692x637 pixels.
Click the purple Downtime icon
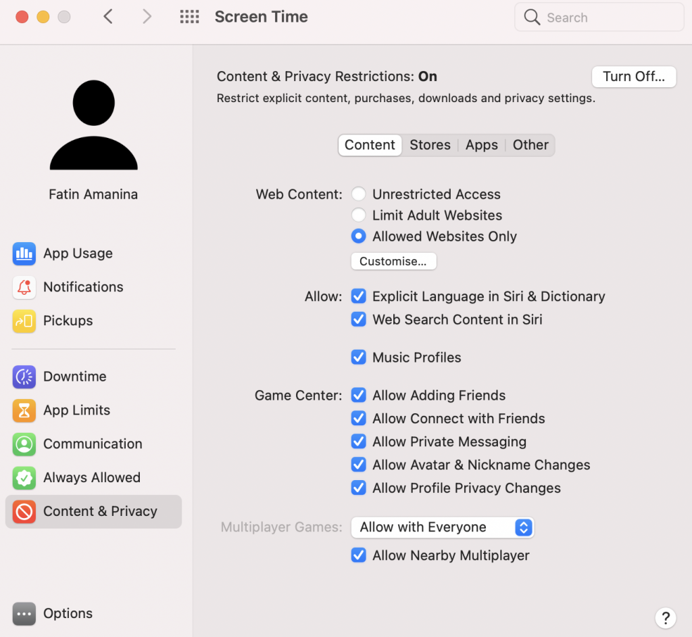(x=24, y=377)
